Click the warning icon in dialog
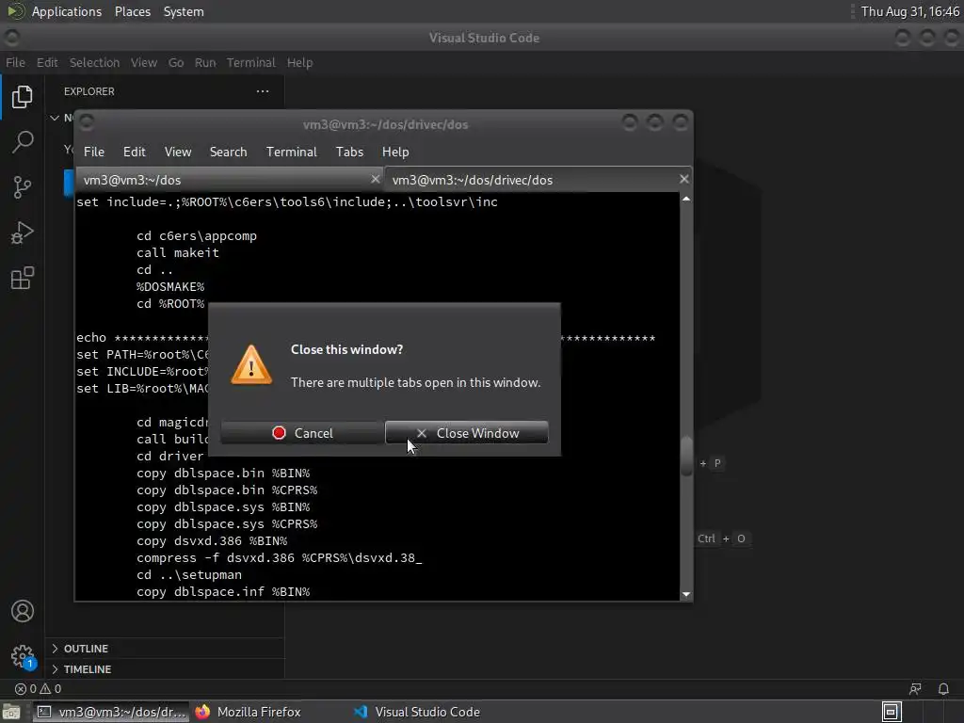The image size is (964, 723). point(251,365)
